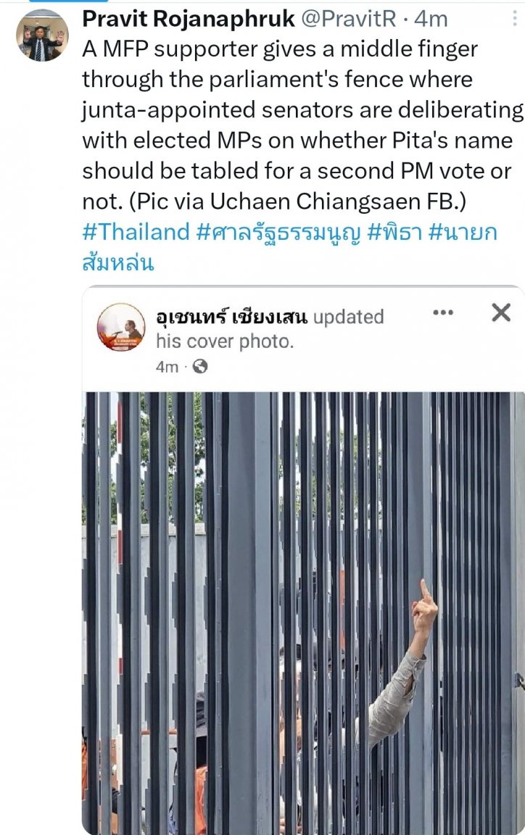Tap the trees visible behind the fence
525x835 pixels.
point(154,458)
